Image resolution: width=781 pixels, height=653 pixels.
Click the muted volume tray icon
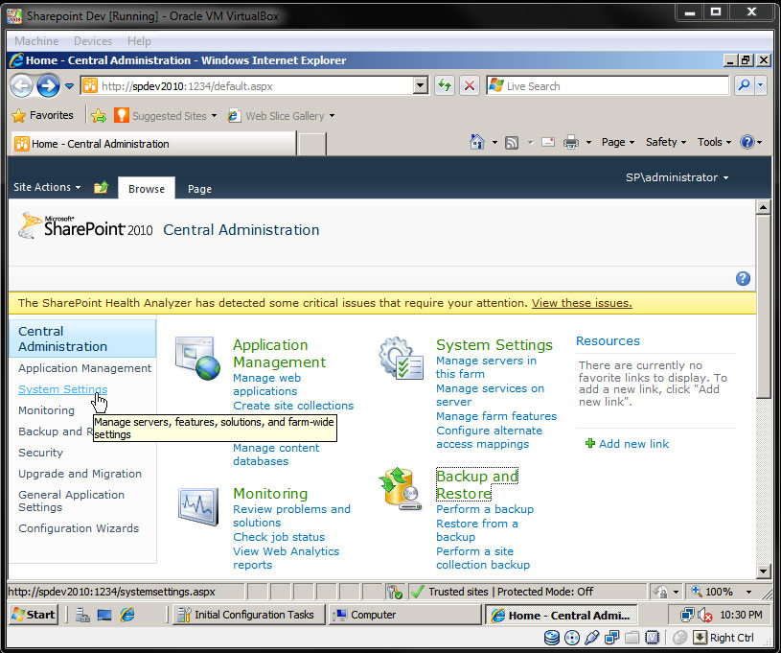tap(704, 615)
